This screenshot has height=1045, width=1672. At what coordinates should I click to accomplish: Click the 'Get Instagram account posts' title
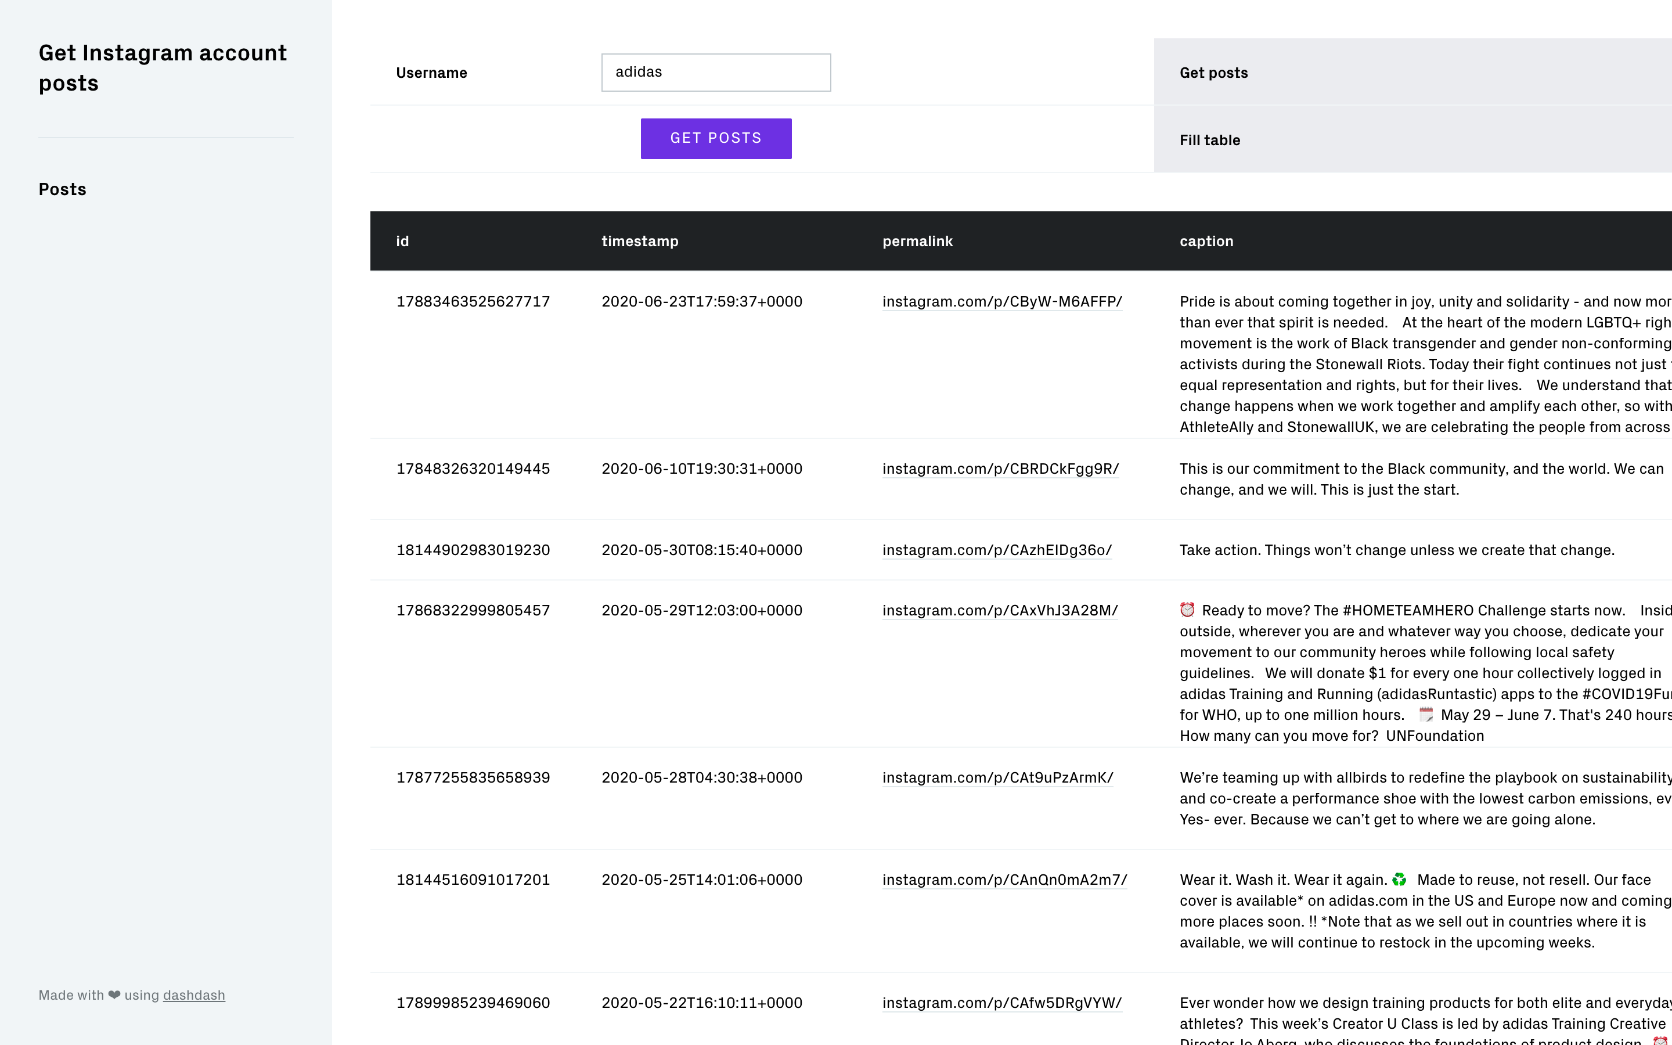(163, 68)
